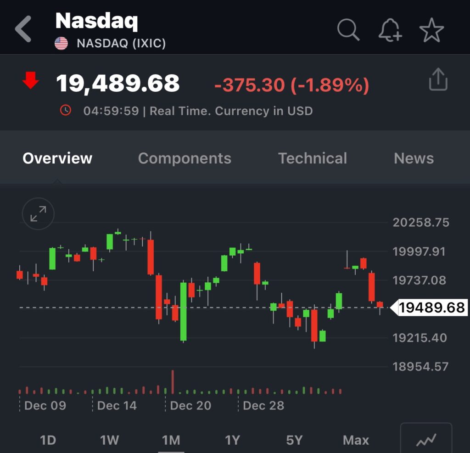470x453 pixels.
Task: Set chart range to 1Y
Action: tap(232, 440)
